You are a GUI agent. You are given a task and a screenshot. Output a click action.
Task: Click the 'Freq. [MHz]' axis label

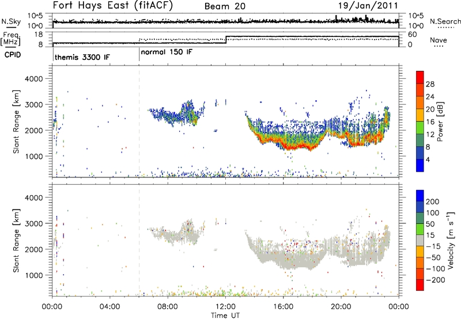click(11, 39)
